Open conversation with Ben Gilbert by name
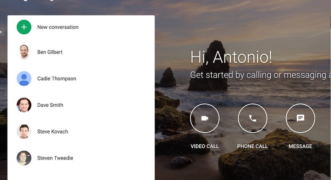331x180 pixels. tap(50, 52)
